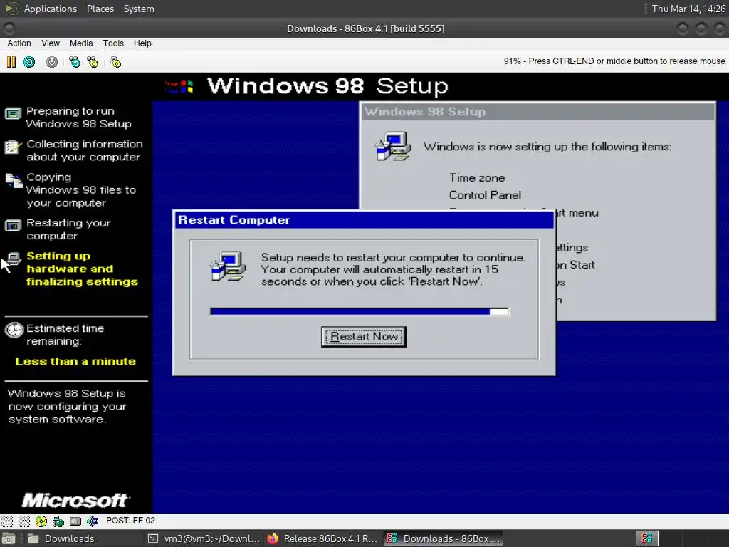Viewport: 729px width, 547px height.
Task: Click the 'Restarting your computer' step icon
Action: point(13,226)
